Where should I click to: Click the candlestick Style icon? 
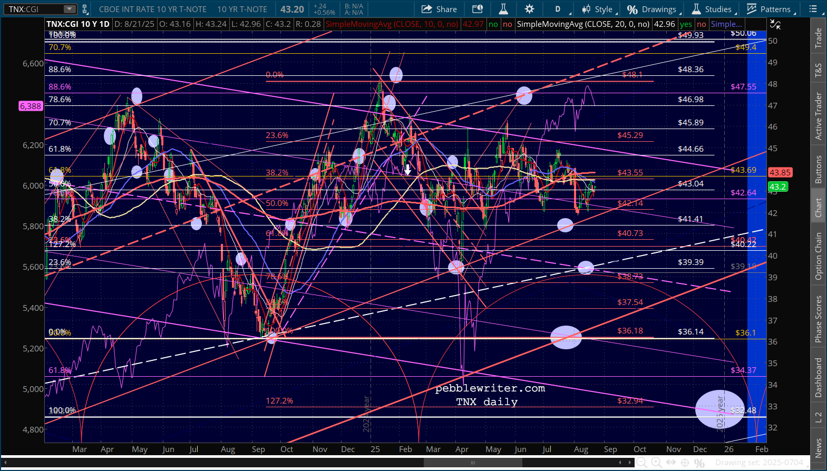click(x=586, y=9)
